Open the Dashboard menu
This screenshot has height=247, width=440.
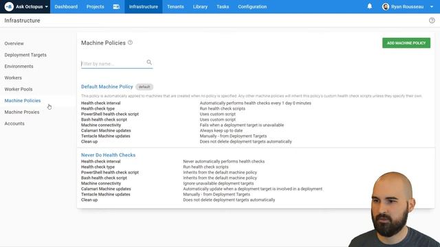(x=66, y=6)
